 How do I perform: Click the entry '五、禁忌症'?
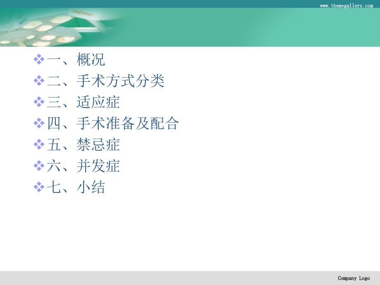click(83, 145)
